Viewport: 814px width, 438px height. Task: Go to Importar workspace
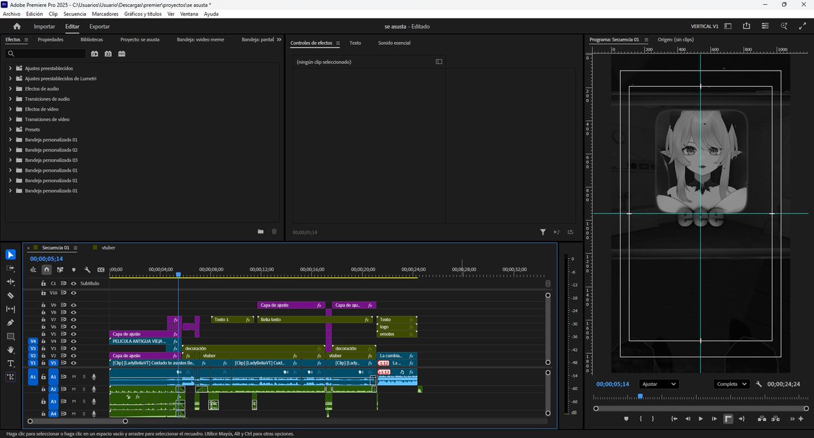pyautogui.click(x=45, y=26)
